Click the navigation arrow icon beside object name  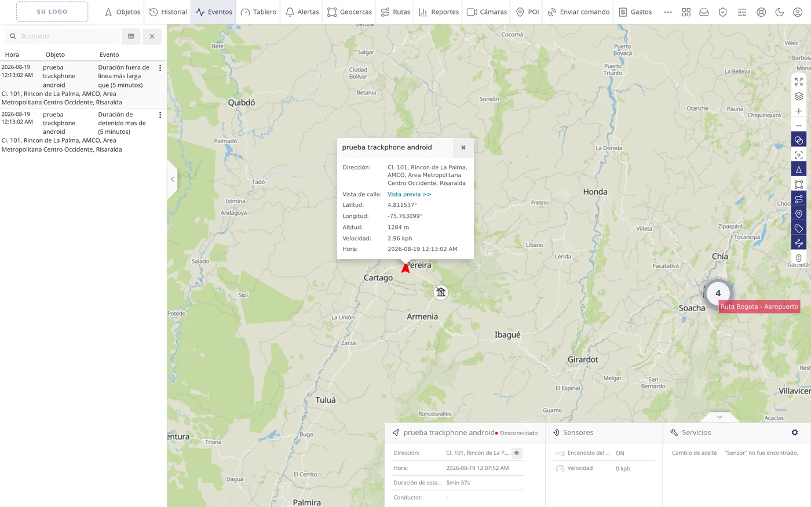396,432
